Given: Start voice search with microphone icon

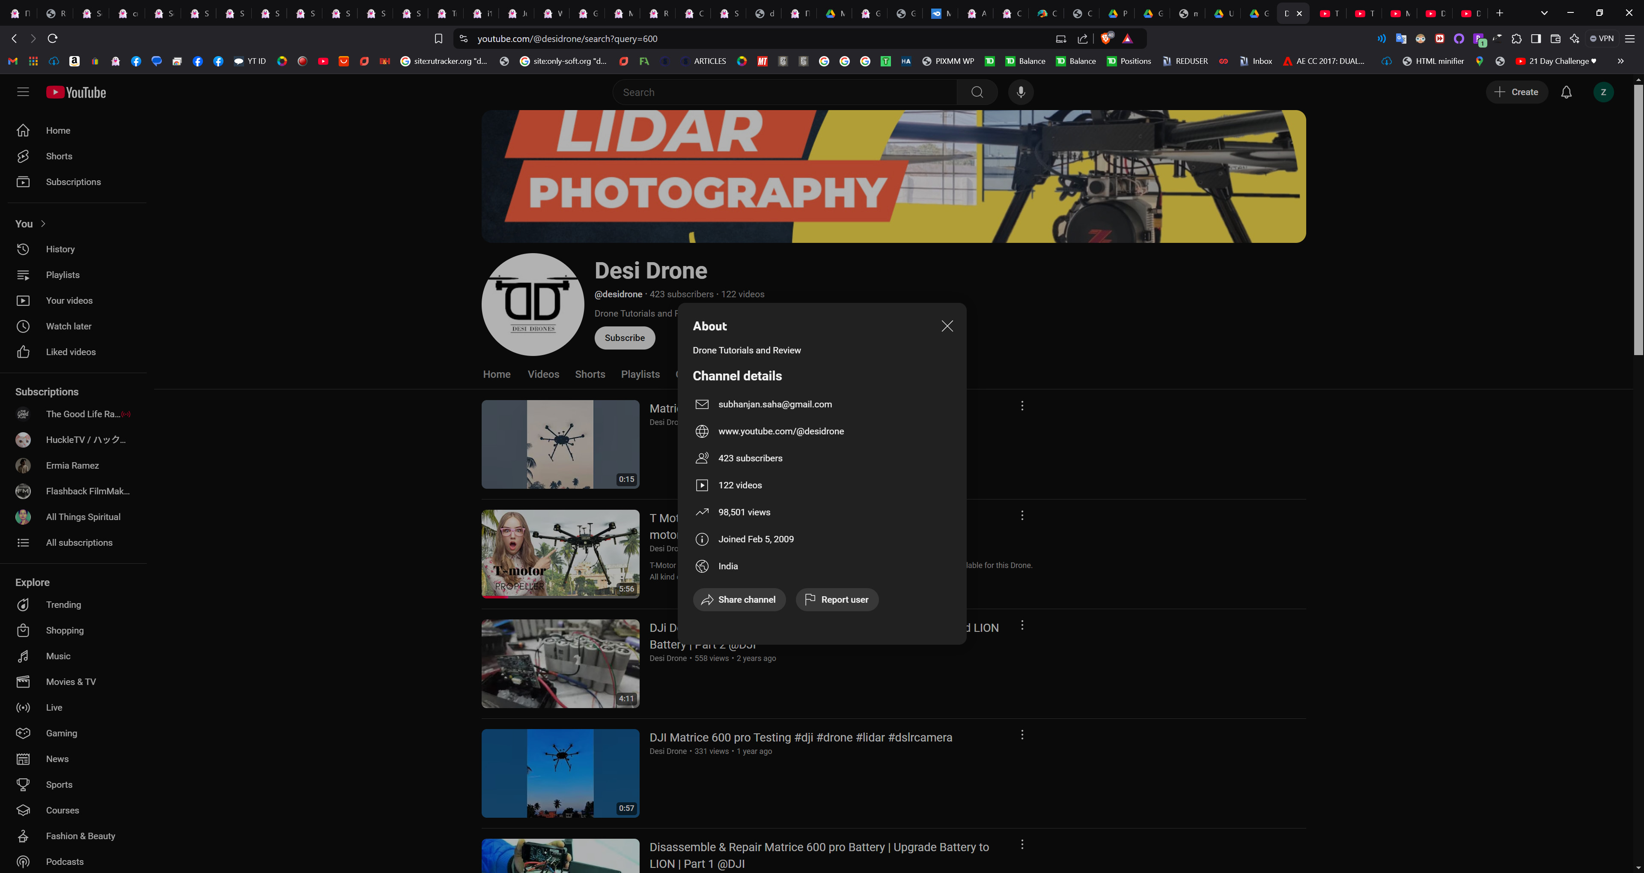Looking at the screenshot, I should [x=1021, y=92].
